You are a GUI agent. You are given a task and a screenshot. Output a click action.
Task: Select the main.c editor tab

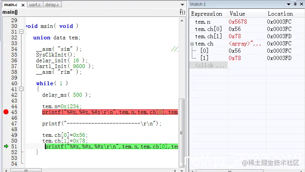pyautogui.click(x=11, y=5)
